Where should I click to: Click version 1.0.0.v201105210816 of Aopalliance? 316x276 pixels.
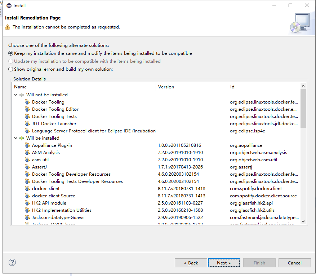(x=179, y=145)
